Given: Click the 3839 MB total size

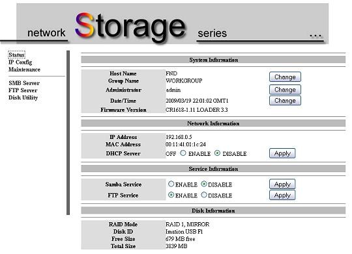Looking at the screenshot, I should (177, 246).
